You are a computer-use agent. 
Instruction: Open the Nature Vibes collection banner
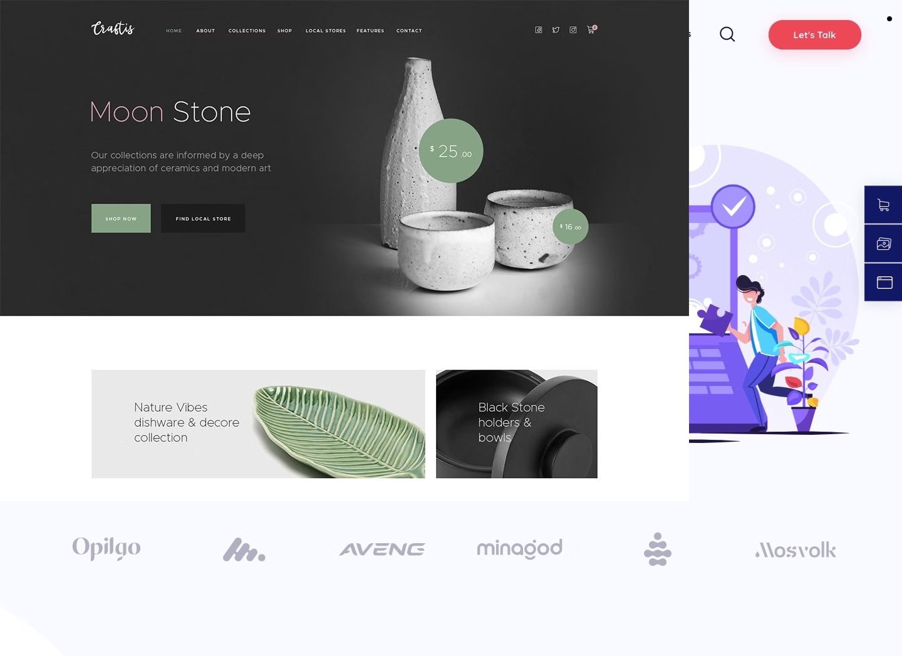point(258,424)
